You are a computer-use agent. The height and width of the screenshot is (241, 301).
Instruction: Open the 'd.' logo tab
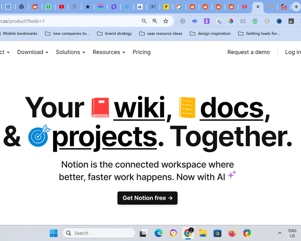click(140, 7)
